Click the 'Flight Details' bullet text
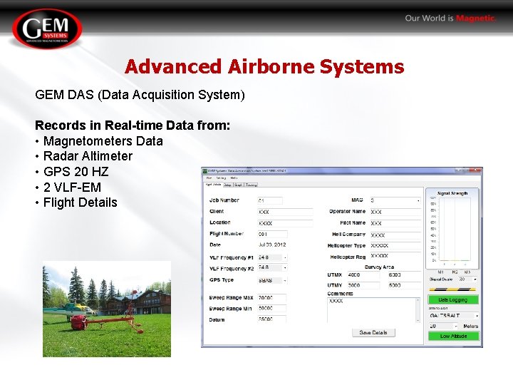The width and height of the screenshot is (513, 385). pyautogui.click(x=80, y=202)
